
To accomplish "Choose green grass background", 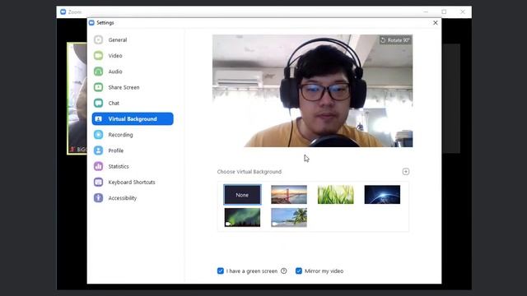I will (x=335, y=195).
